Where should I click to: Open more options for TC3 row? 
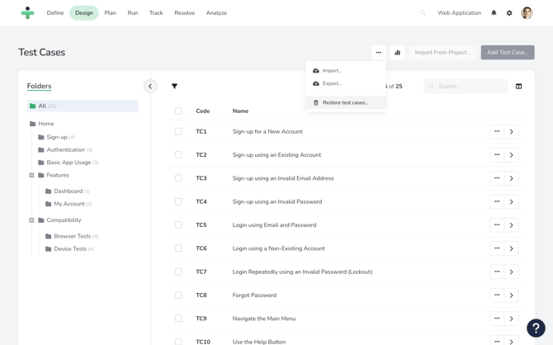[x=497, y=178]
